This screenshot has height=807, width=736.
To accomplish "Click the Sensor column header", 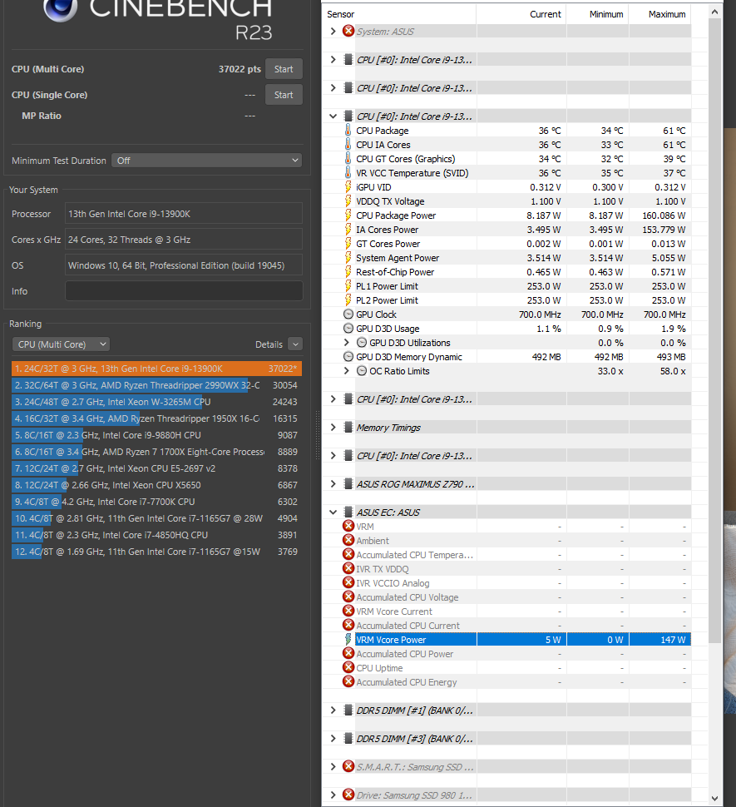I will coord(399,14).
